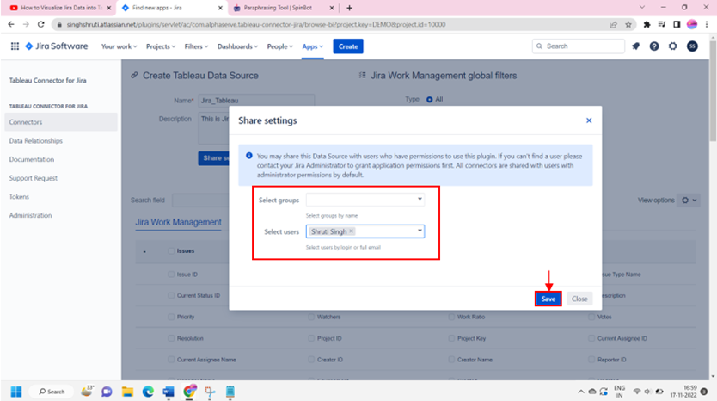Screen dimensions: 717x401
Task: Close the Paraphrasing Tool tab
Action: pyautogui.click(x=332, y=8)
